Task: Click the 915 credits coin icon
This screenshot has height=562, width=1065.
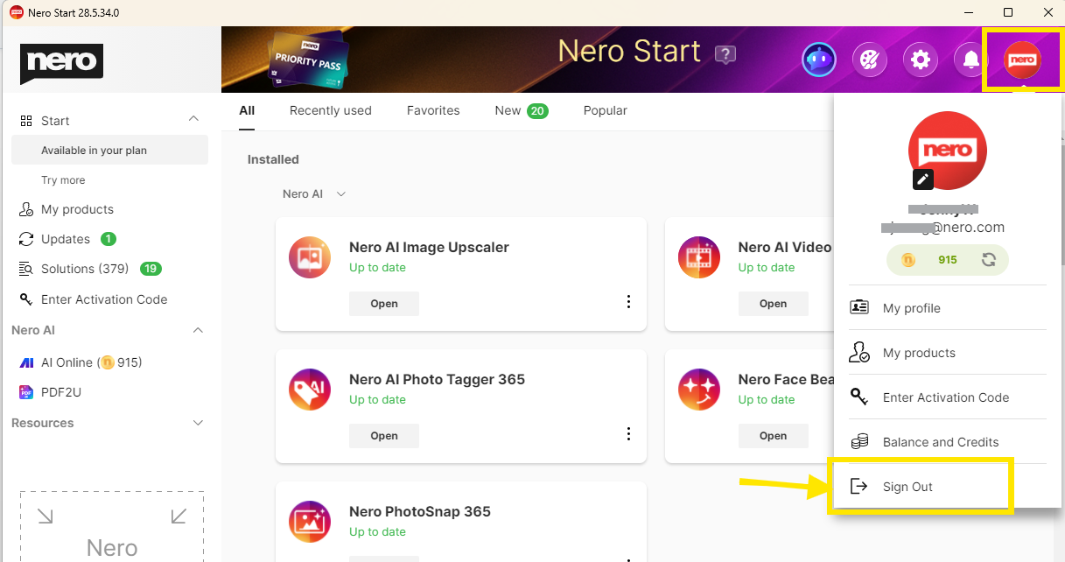Action: tap(907, 260)
